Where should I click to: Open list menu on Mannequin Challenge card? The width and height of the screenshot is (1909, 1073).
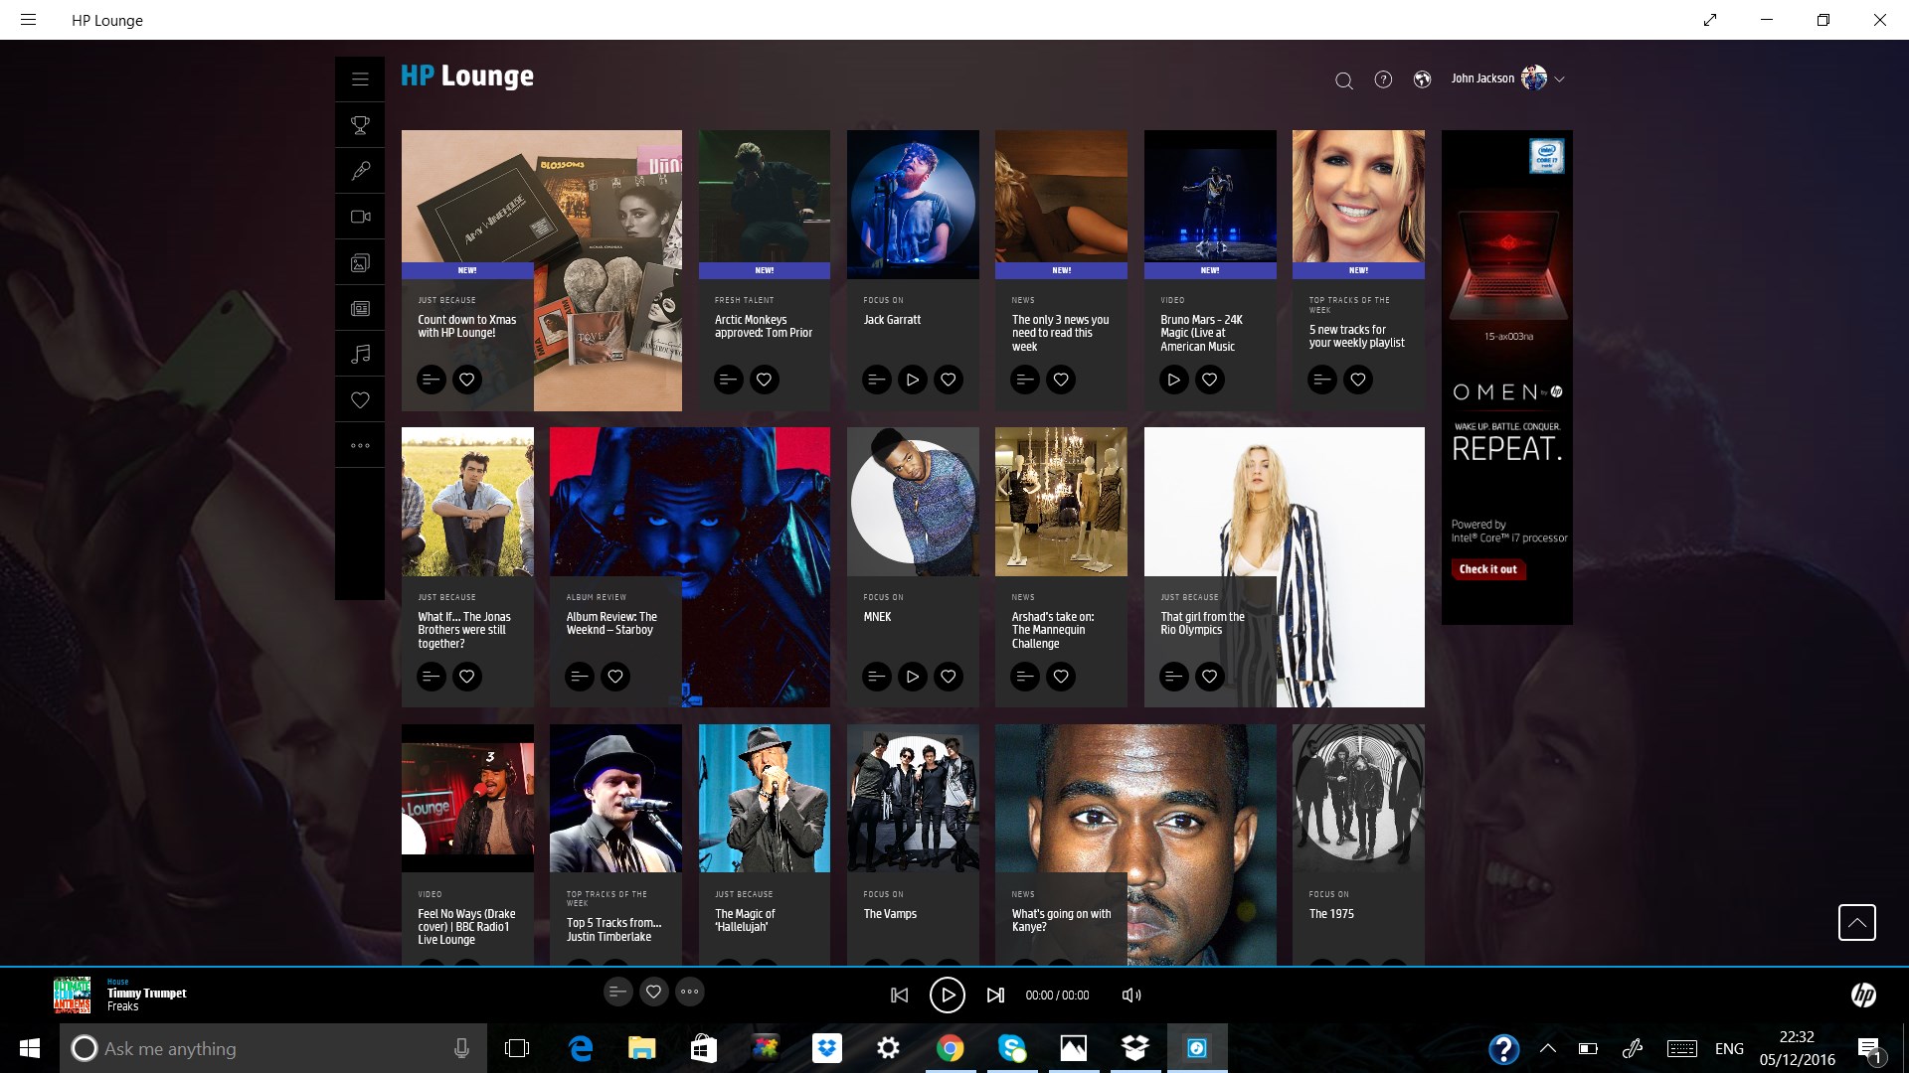pyautogui.click(x=1025, y=677)
